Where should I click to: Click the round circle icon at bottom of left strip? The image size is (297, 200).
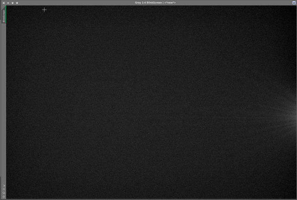click(x=4, y=197)
